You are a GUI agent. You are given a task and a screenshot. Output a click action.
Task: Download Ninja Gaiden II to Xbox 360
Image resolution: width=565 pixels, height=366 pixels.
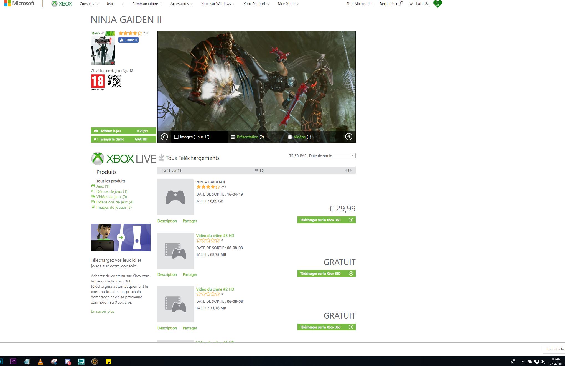326,220
